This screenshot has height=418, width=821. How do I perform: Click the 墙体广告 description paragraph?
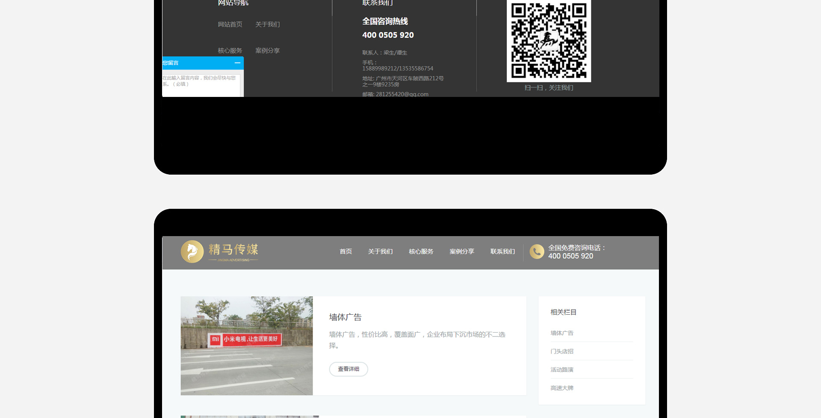click(x=417, y=340)
